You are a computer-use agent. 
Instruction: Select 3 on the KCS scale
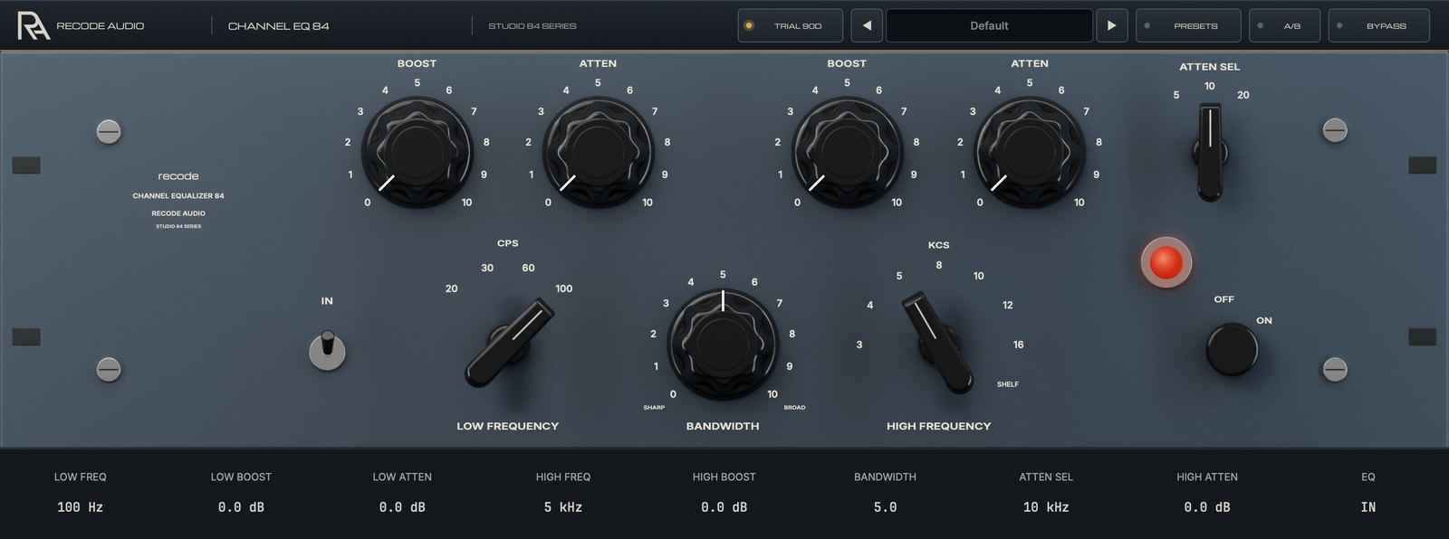tap(859, 345)
